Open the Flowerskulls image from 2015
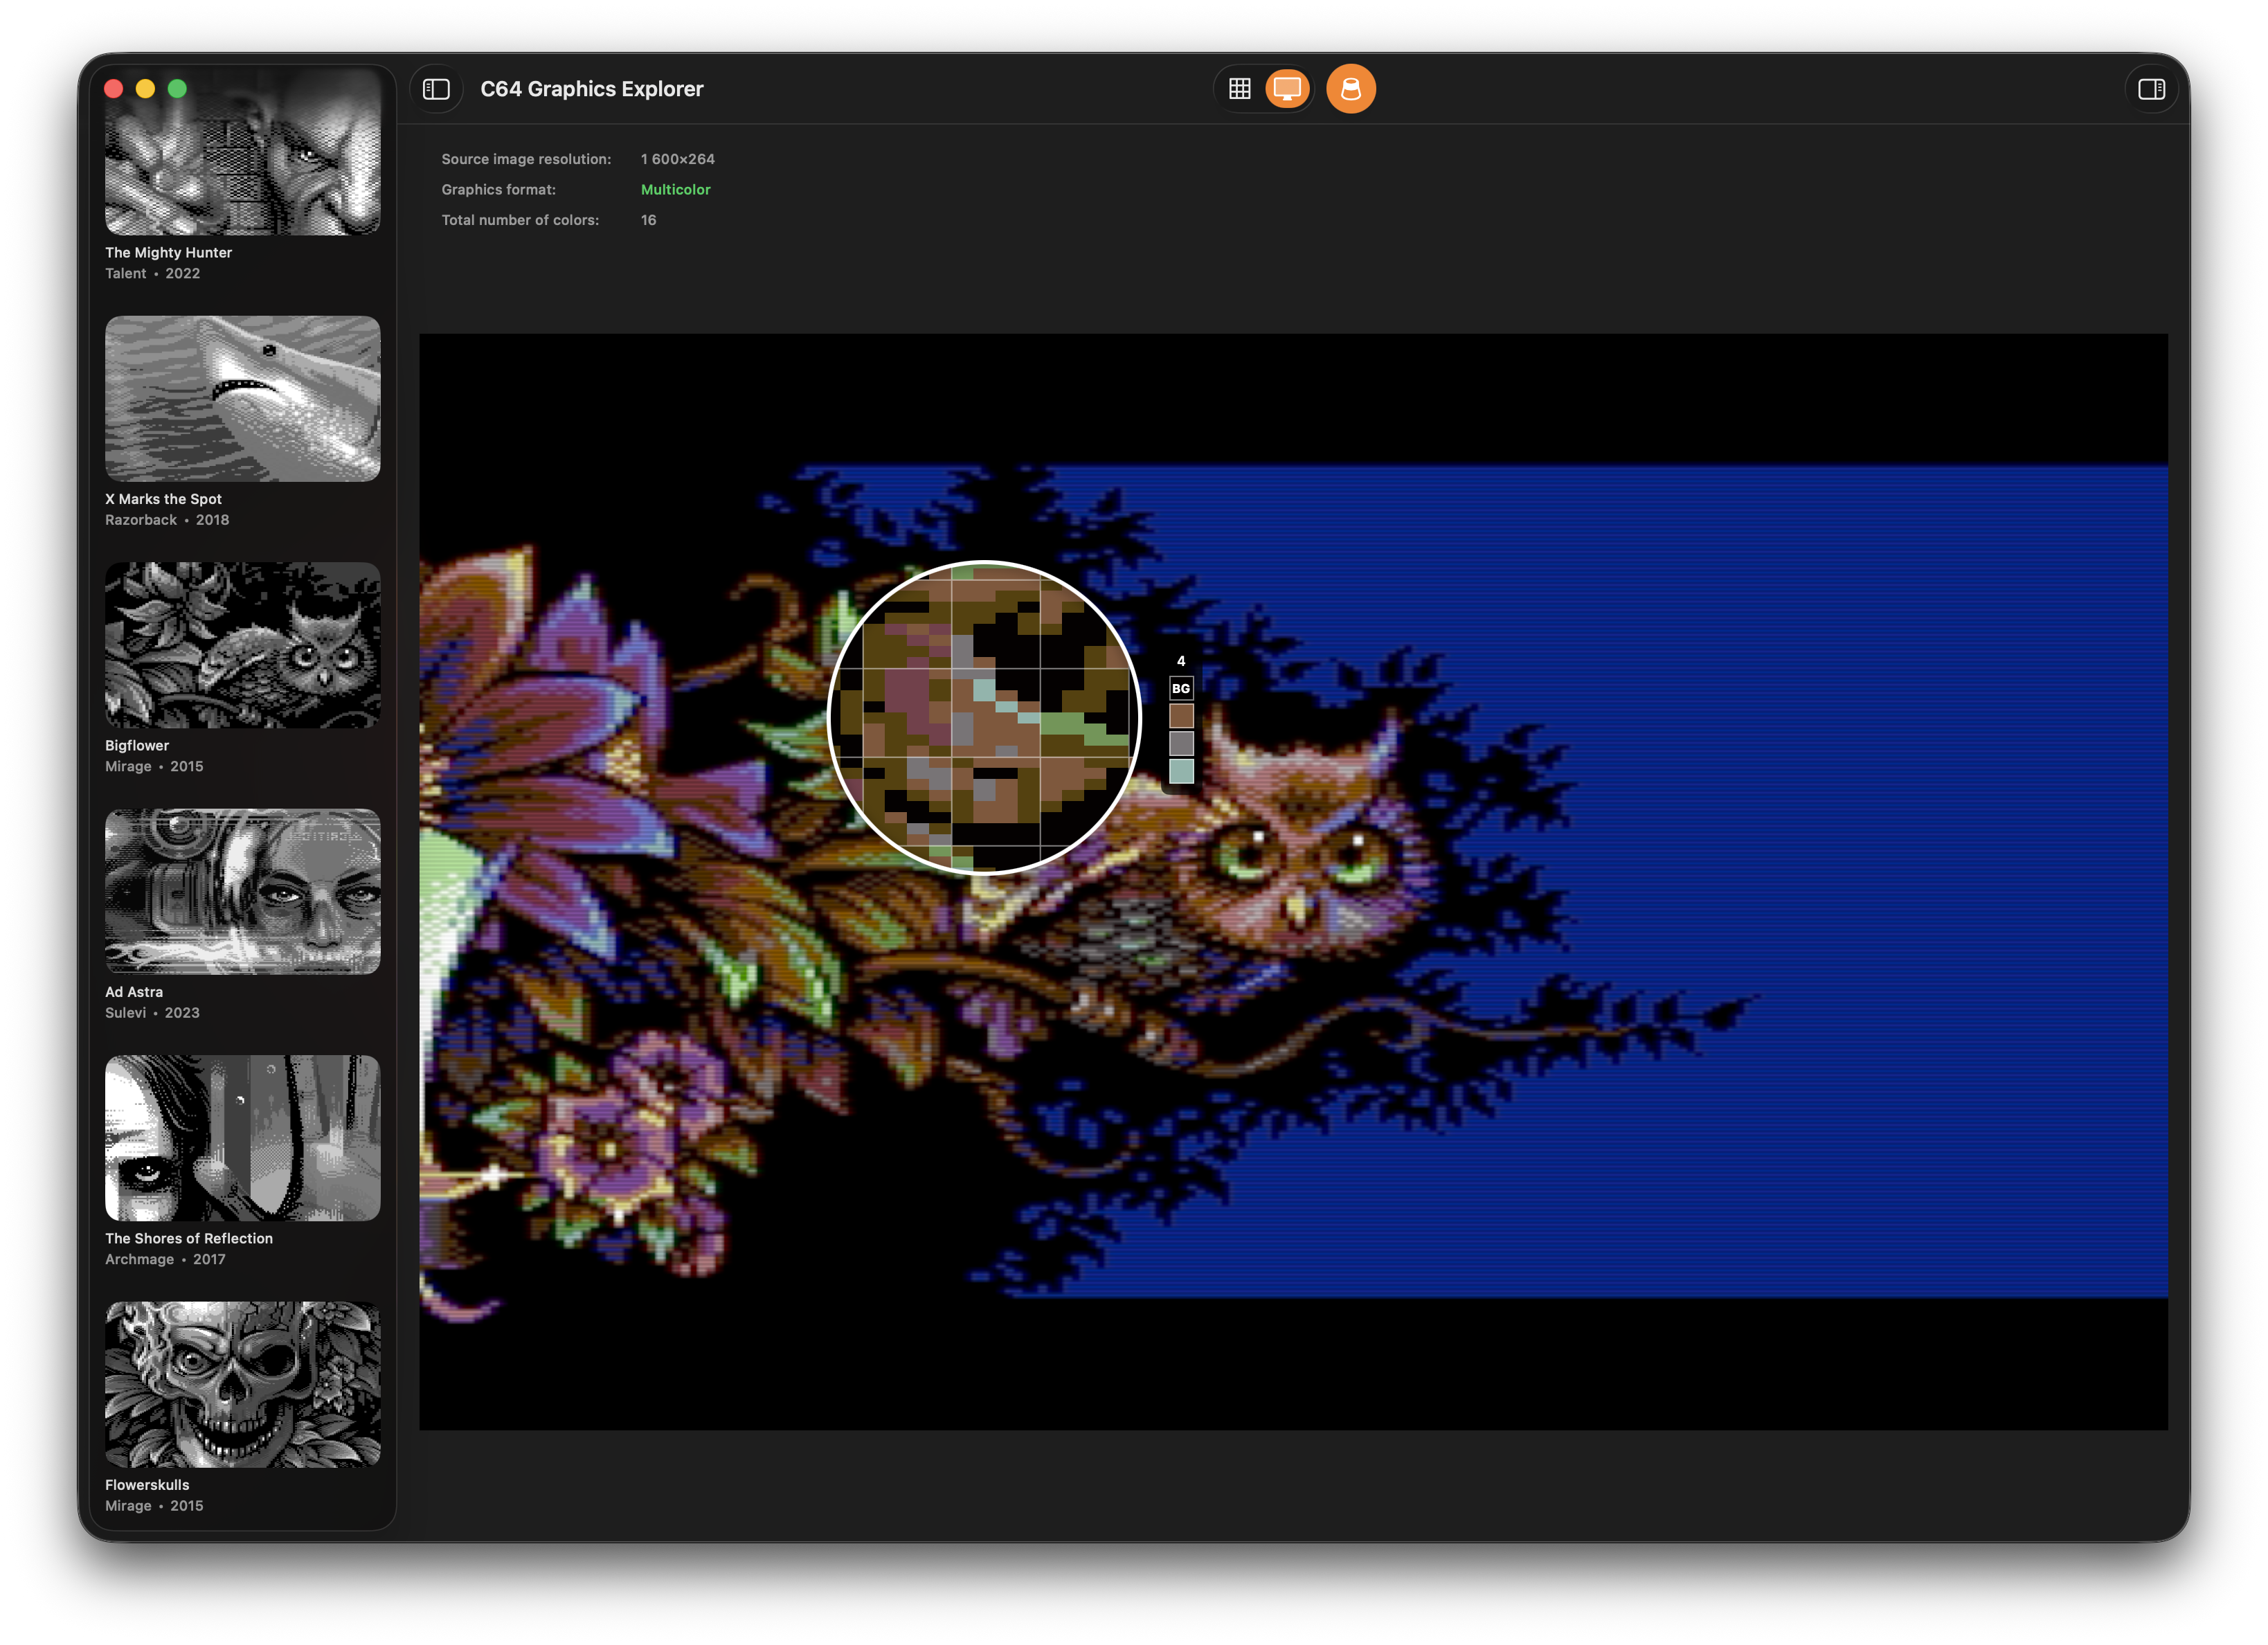The image size is (2268, 1645). click(242, 1384)
